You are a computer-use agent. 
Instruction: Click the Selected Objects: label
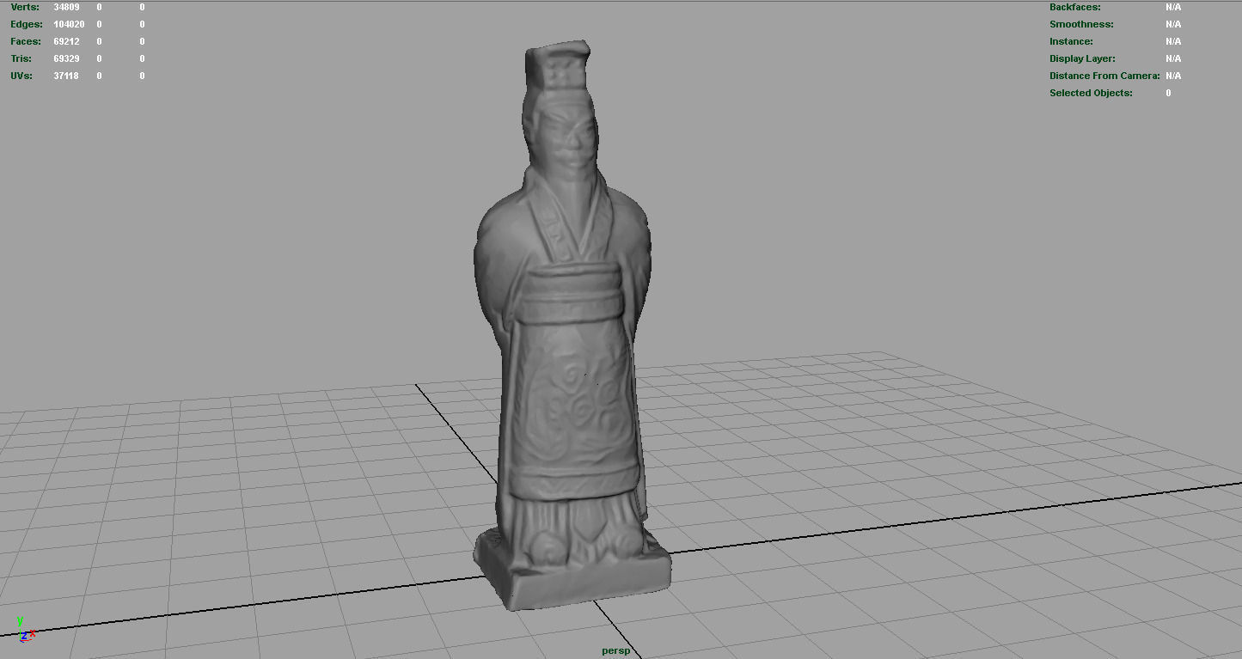tap(1091, 93)
